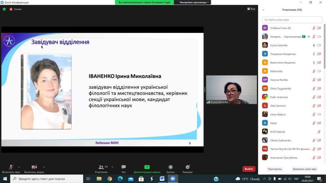Open Google Chrome from the taskbar
The height and width of the screenshot is (183, 326).
point(110,179)
